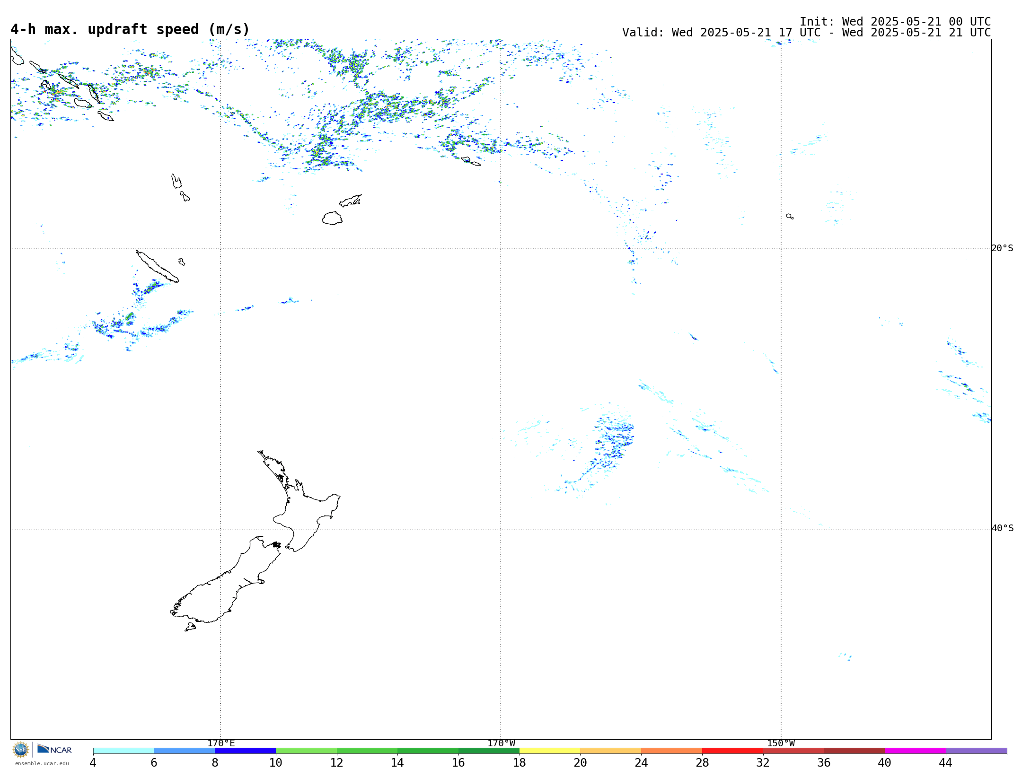The image size is (1022, 769).
Task: Click the ensemble.ucar.edu text
Action: [42, 763]
